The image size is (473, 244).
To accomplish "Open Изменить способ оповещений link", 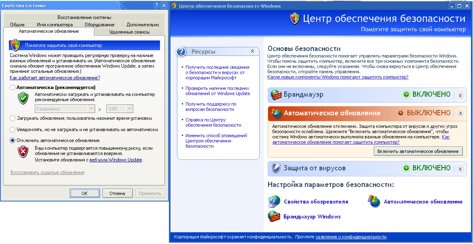I will [x=216, y=141].
